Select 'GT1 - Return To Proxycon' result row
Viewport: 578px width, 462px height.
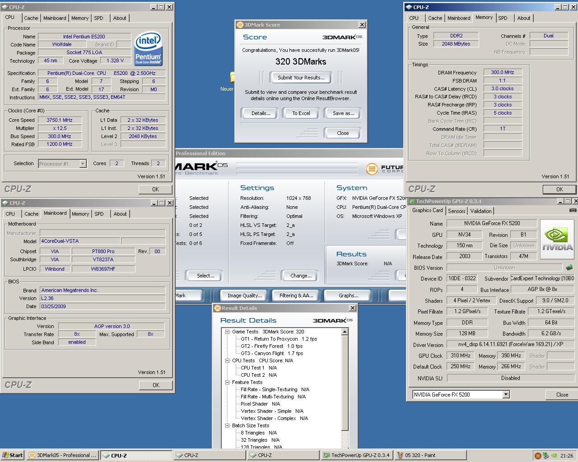tap(279, 339)
